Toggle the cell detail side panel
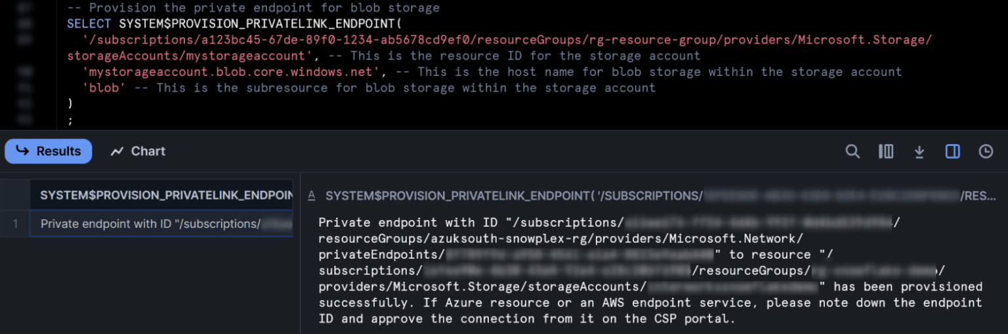1008x334 pixels. tap(953, 151)
